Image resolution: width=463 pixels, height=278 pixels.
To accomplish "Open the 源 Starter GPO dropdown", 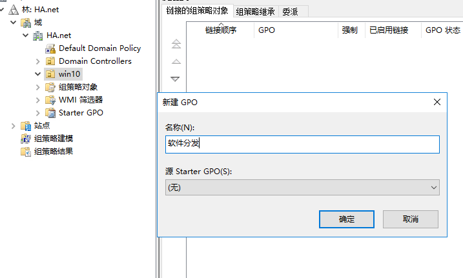I will tap(302, 187).
